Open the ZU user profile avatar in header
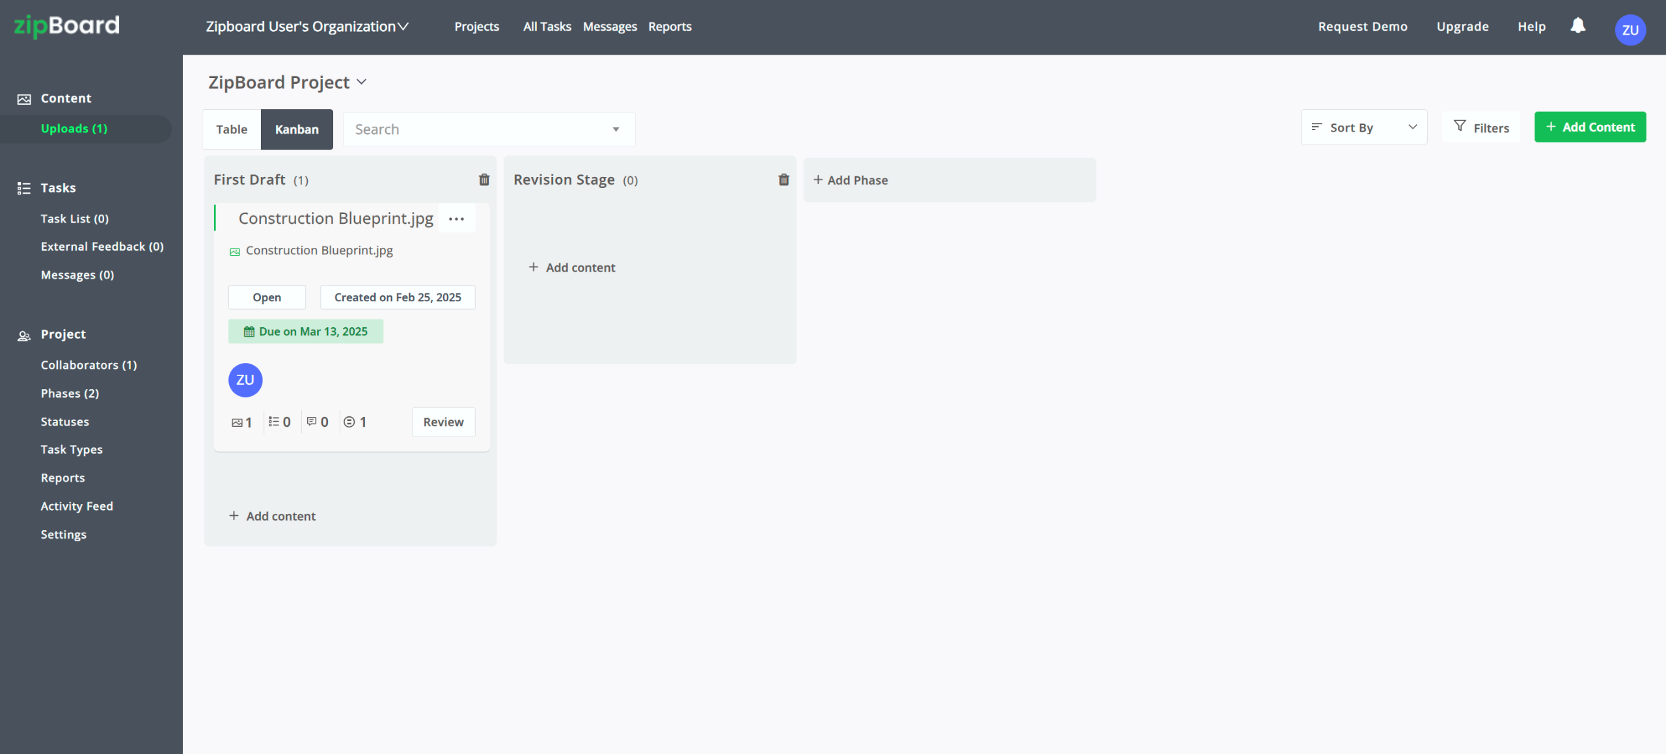The width and height of the screenshot is (1666, 754). [x=1630, y=30]
